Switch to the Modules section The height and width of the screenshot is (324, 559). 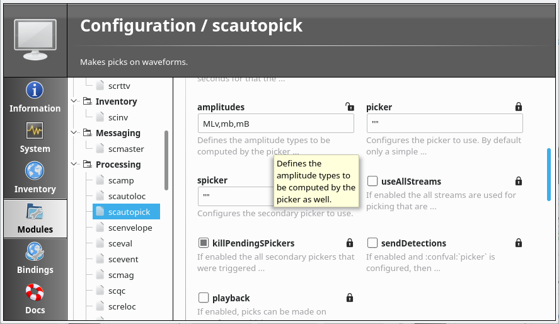pyautogui.click(x=35, y=218)
